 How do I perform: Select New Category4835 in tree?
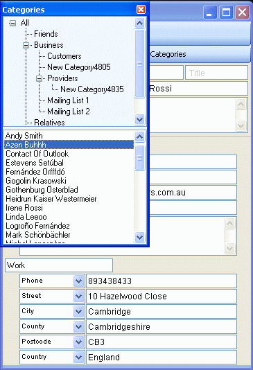pyautogui.click(x=92, y=89)
